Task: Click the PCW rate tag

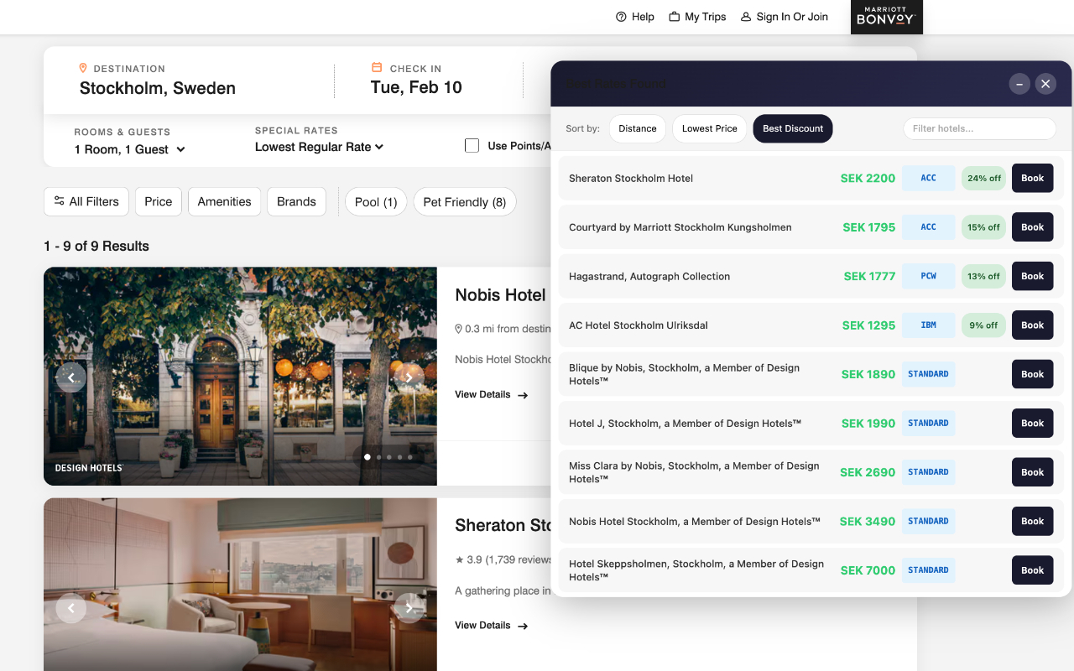Action: tap(928, 276)
